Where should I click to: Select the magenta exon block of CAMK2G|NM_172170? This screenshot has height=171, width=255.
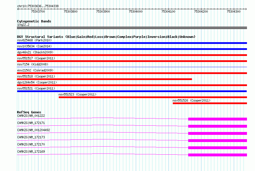(217, 148)
